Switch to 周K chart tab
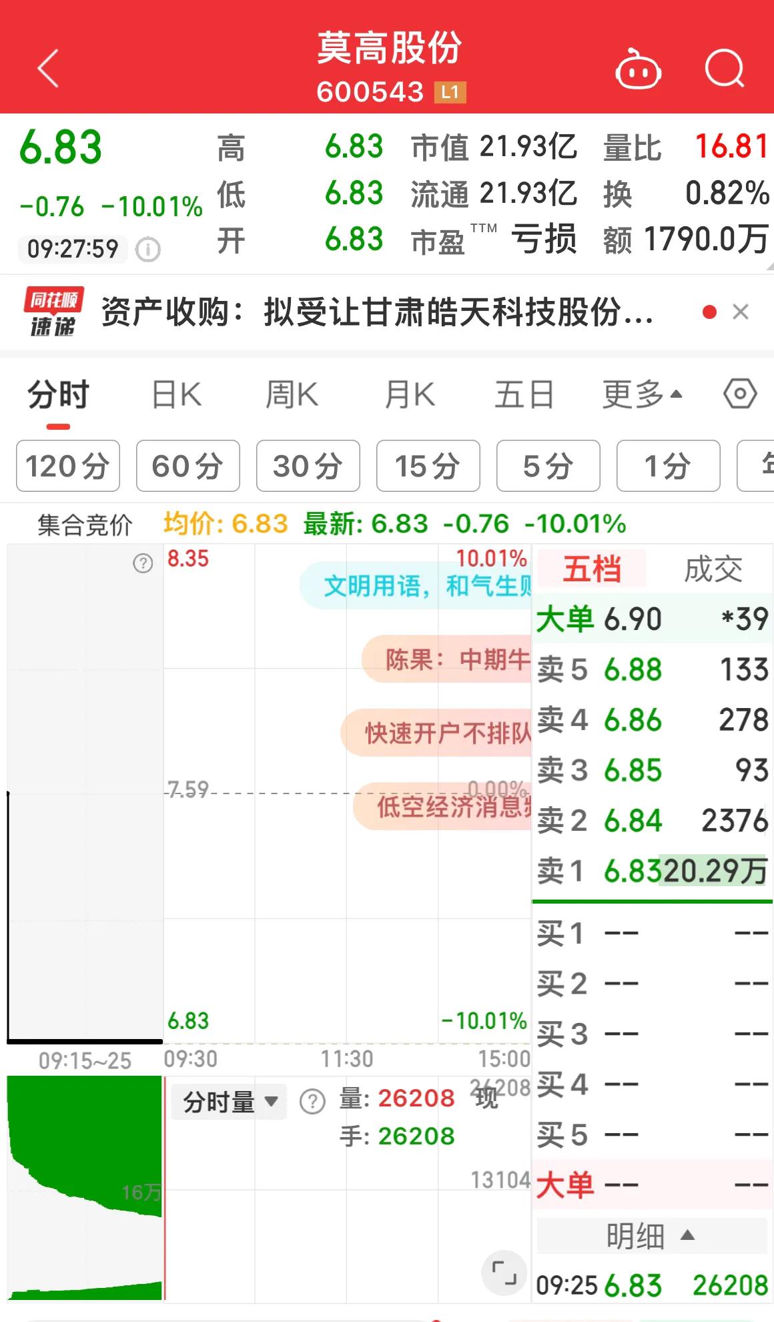This screenshot has height=1322, width=774. point(292,394)
